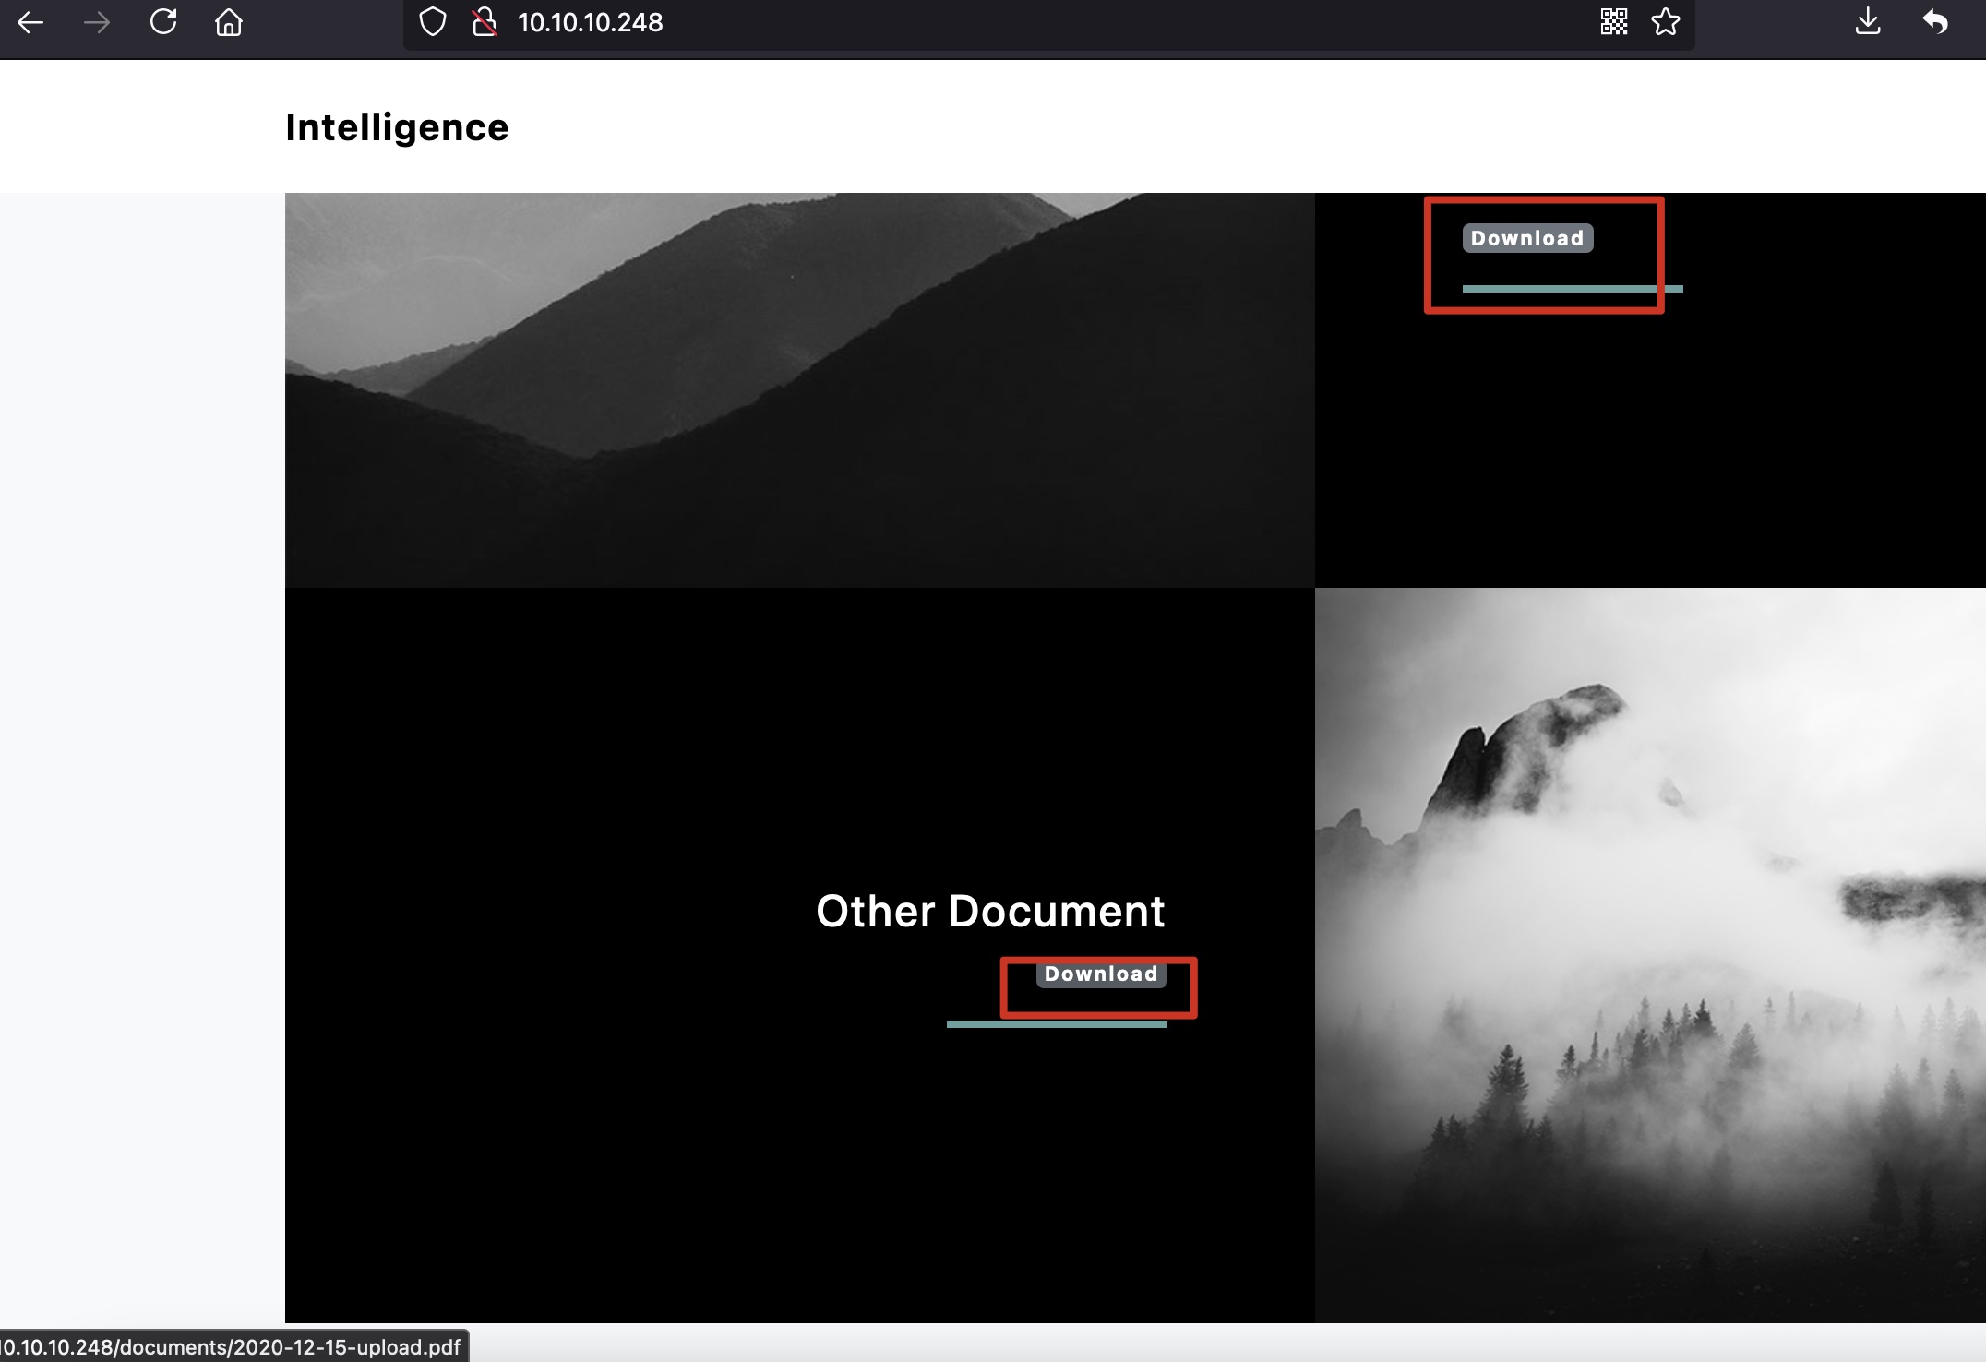Click the Intelligence site title
Screen dimensions: 1986x1362
(x=397, y=127)
